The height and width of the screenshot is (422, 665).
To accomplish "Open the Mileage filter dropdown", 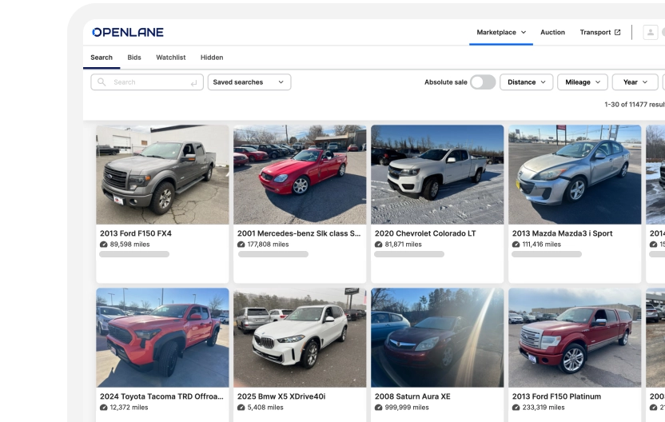I will 583,82.
